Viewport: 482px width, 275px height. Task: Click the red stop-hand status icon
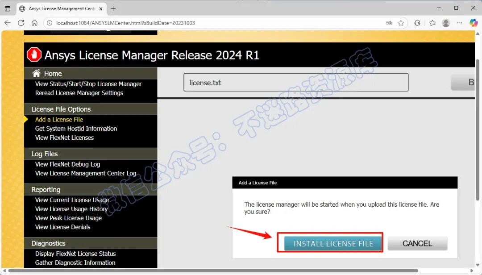34,55
